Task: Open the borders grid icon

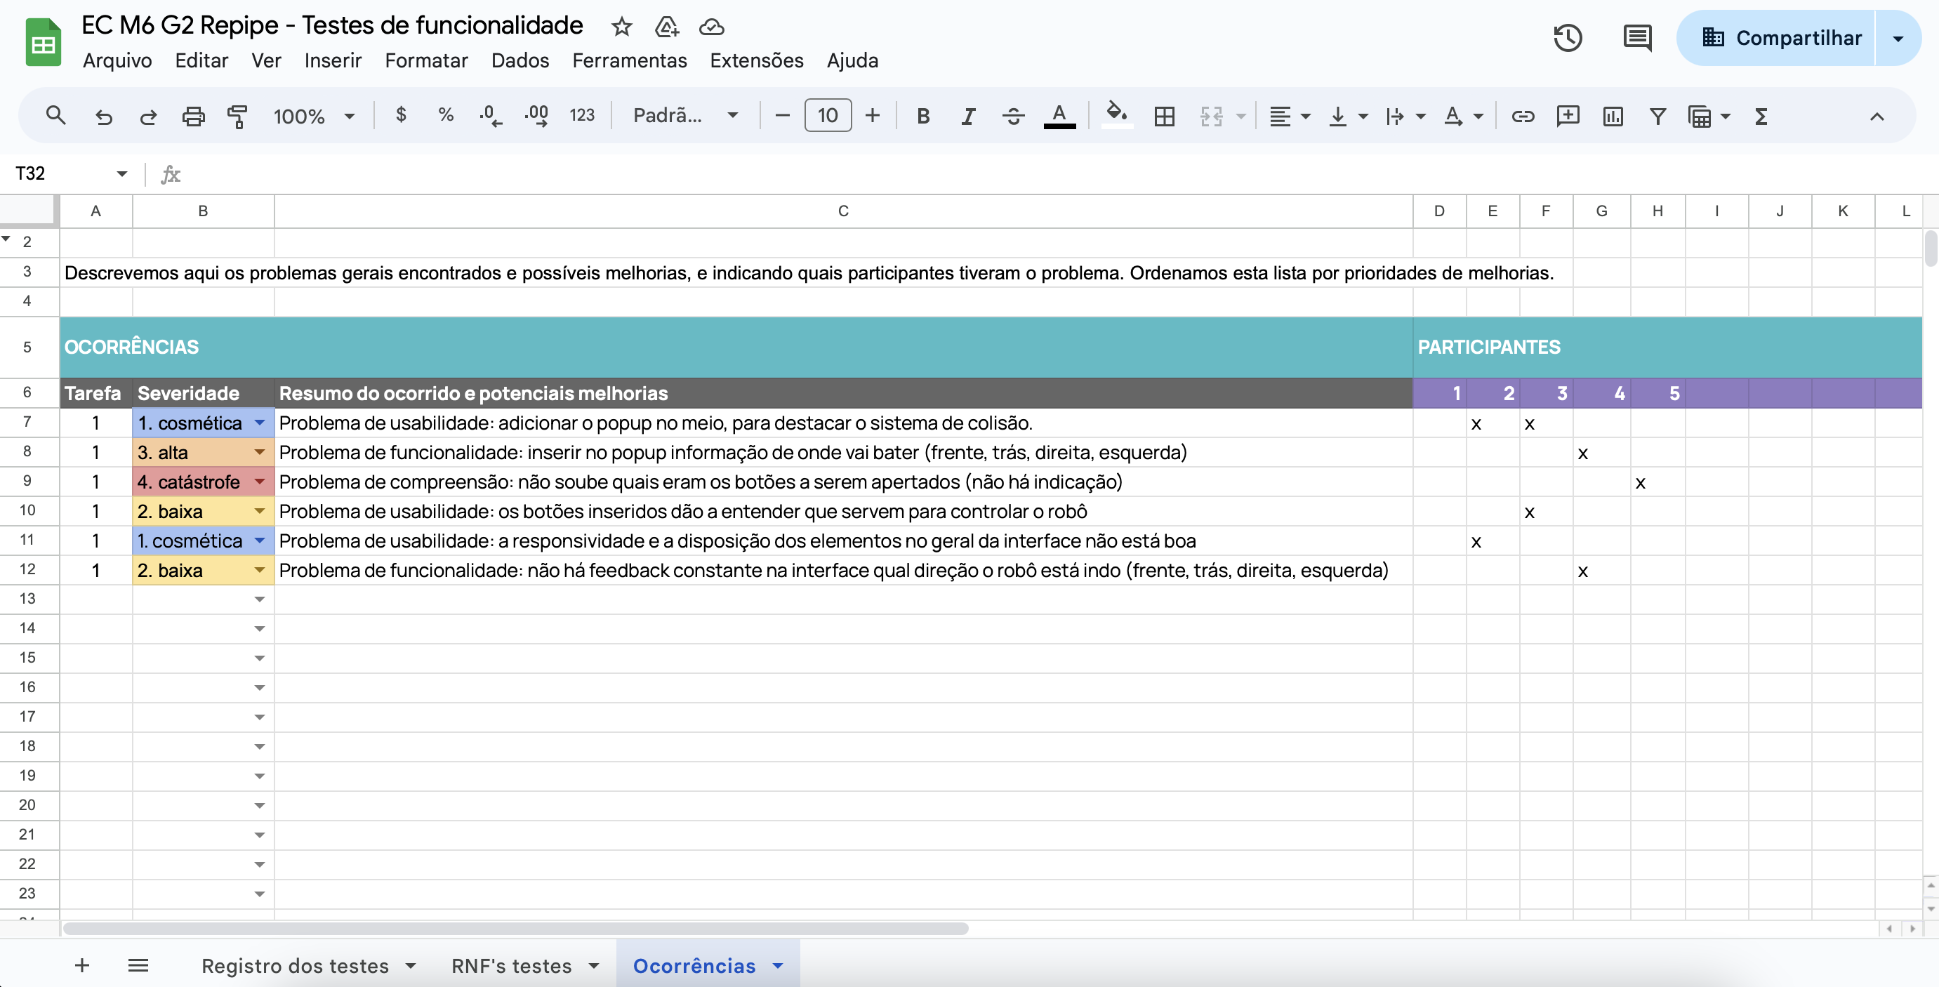Action: 1165,116
